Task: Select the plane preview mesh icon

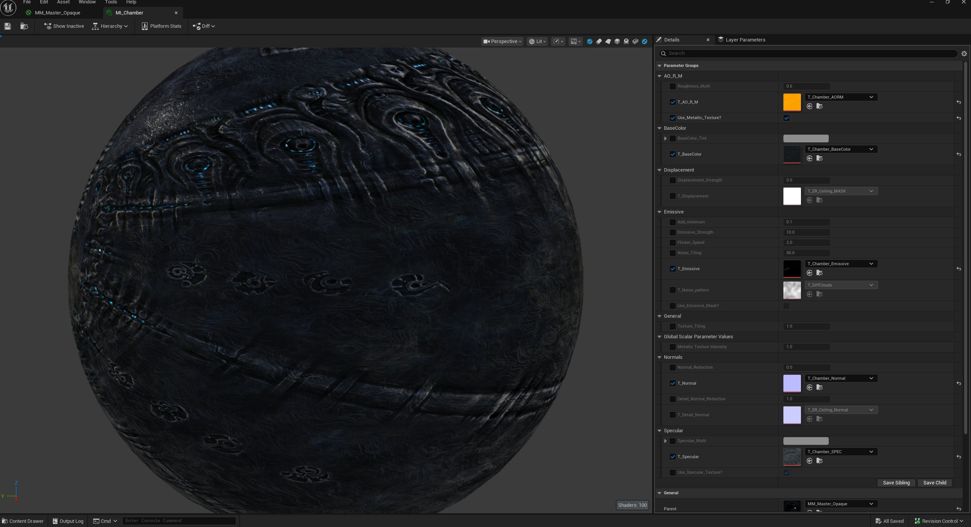Action: tap(608, 41)
